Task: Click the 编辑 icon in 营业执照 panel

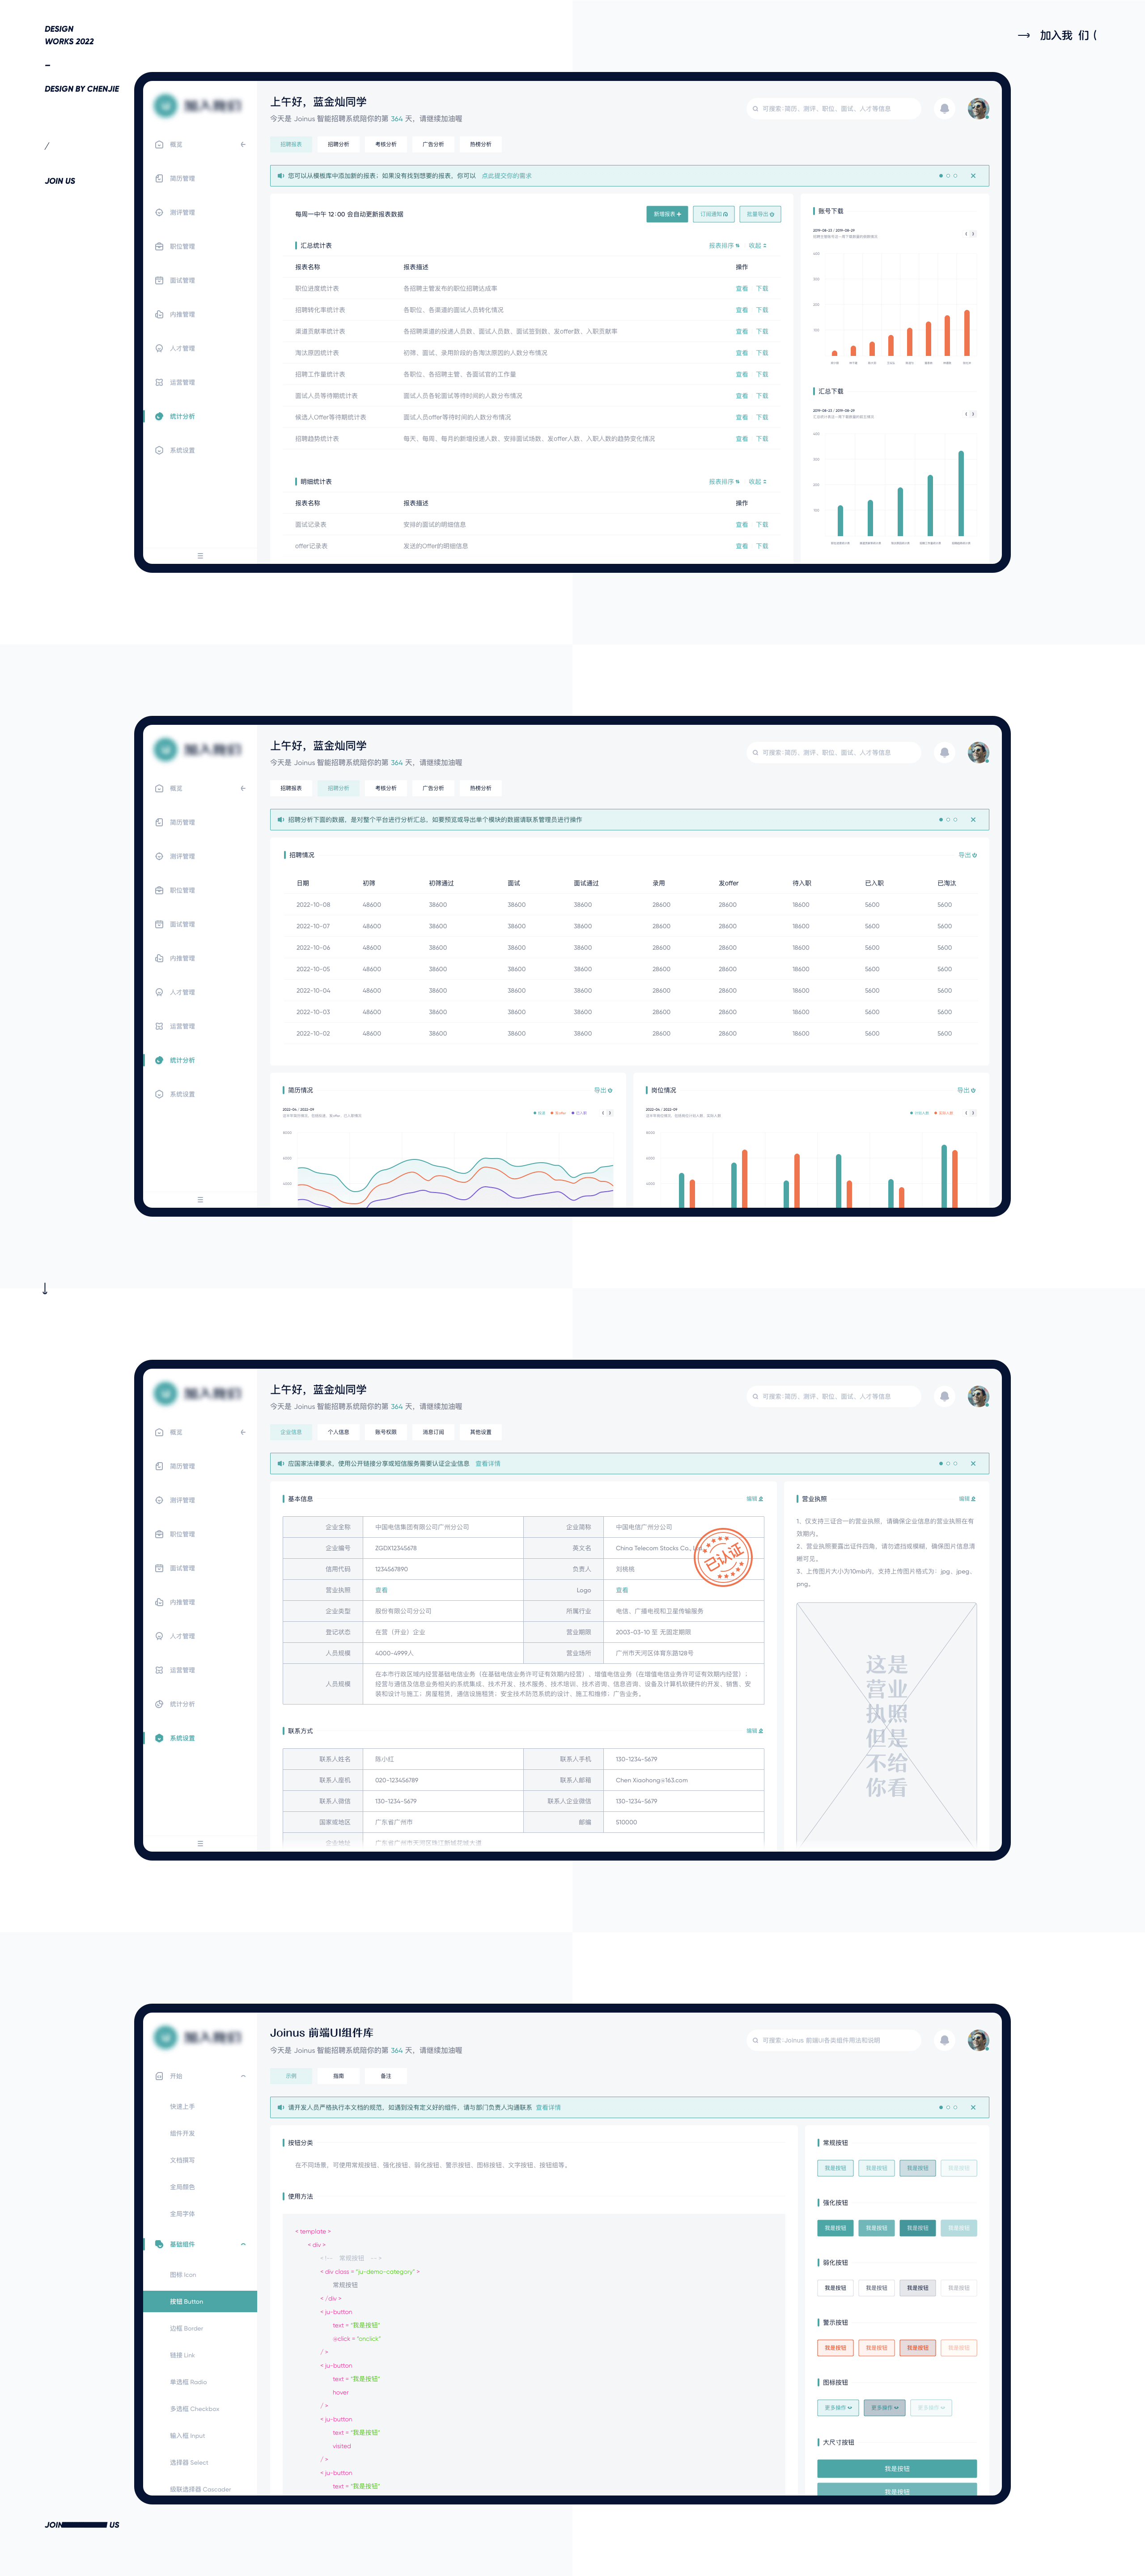Action: point(973,1499)
